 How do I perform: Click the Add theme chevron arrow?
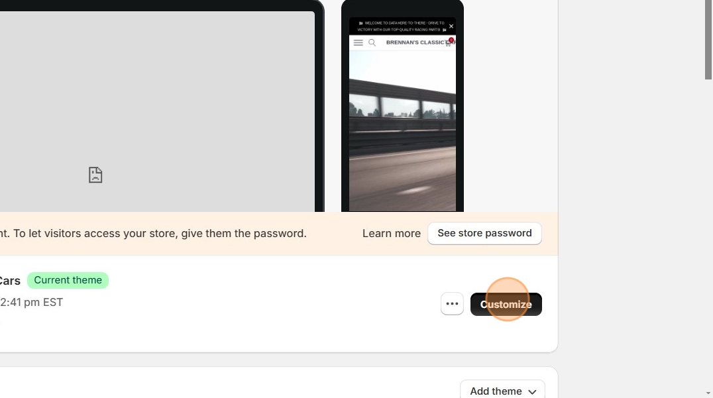(x=532, y=391)
